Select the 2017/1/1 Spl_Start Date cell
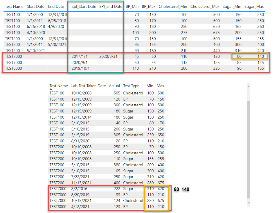The width and height of the screenshot is (279, 213). coord(79,56)
